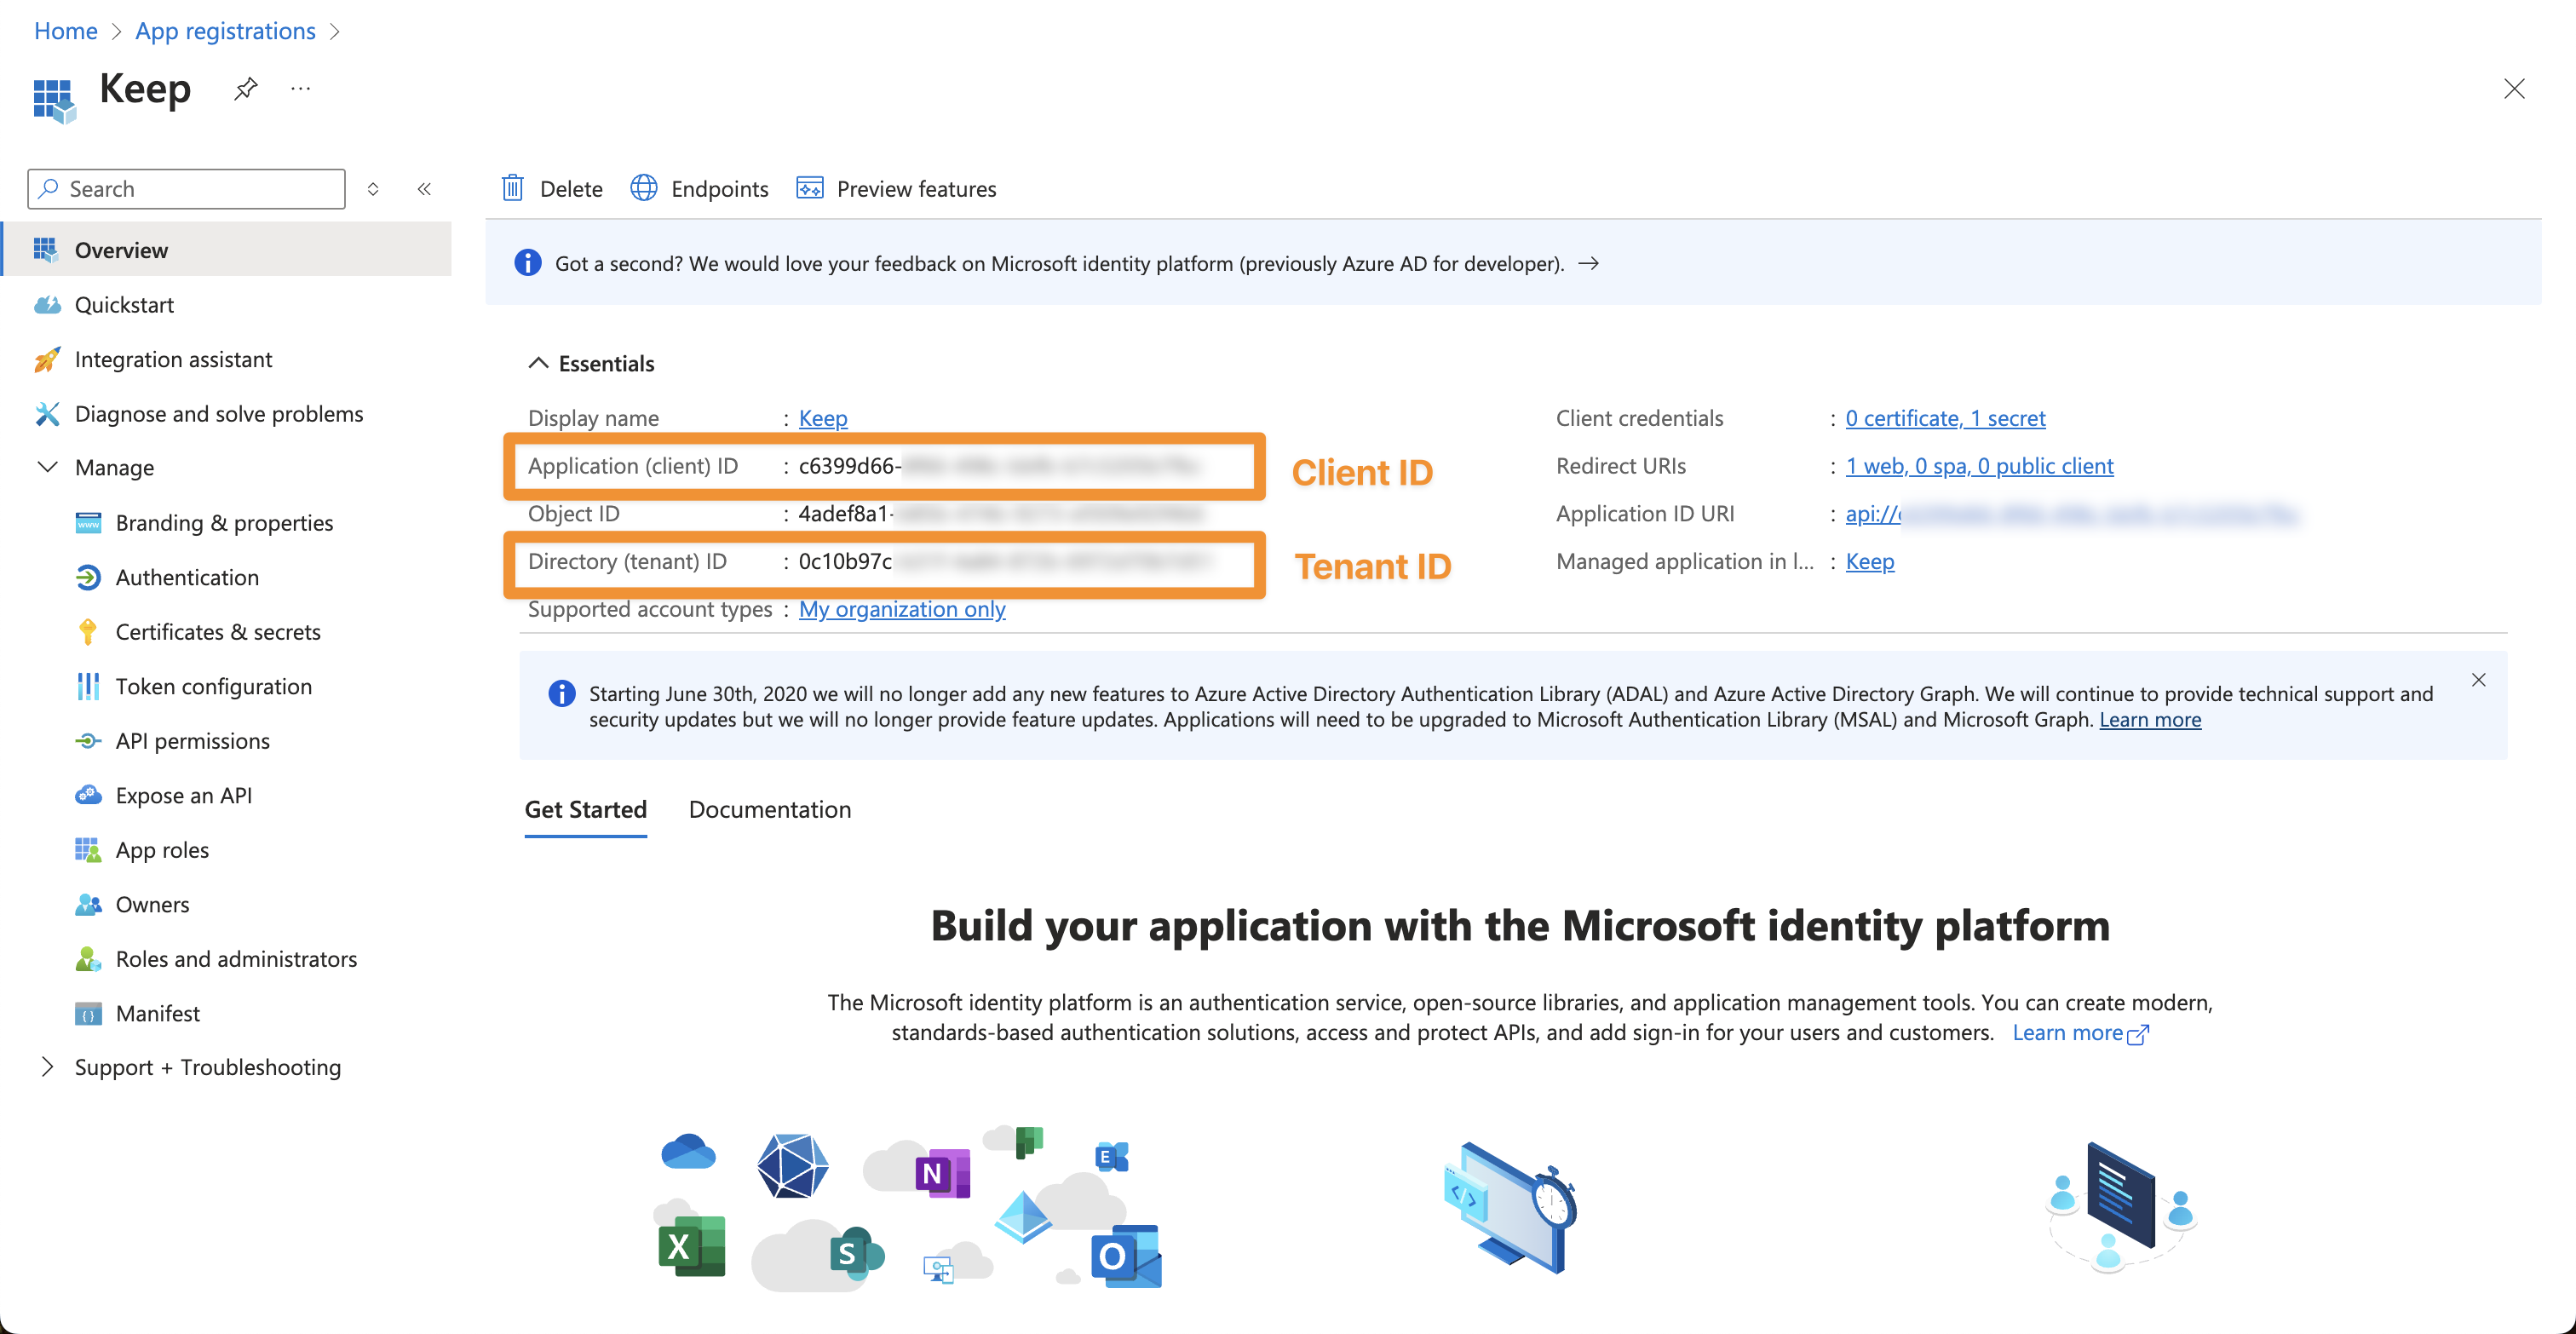Click the feedback banner info icon
This screenshot has width=2576, height=1334.
527,262
